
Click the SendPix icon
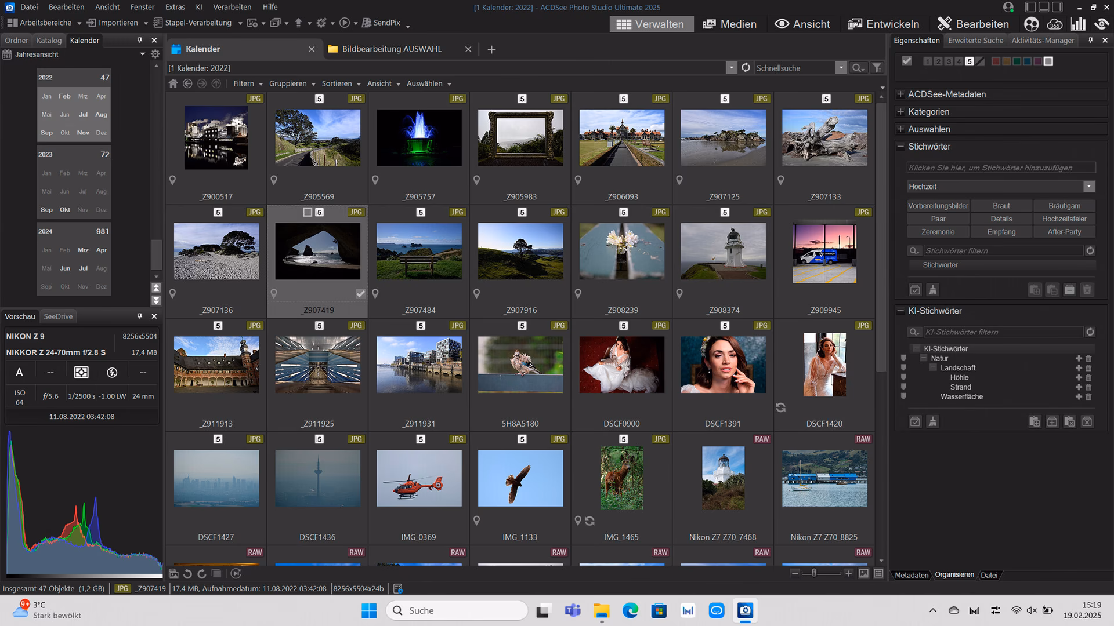366,23
